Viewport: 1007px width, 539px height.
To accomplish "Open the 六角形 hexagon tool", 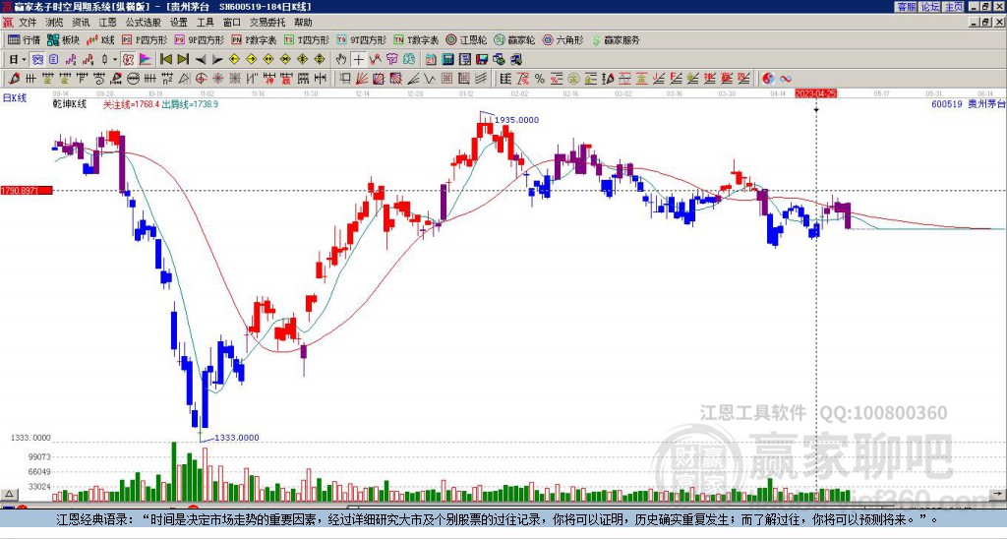I will pos(563,39).
